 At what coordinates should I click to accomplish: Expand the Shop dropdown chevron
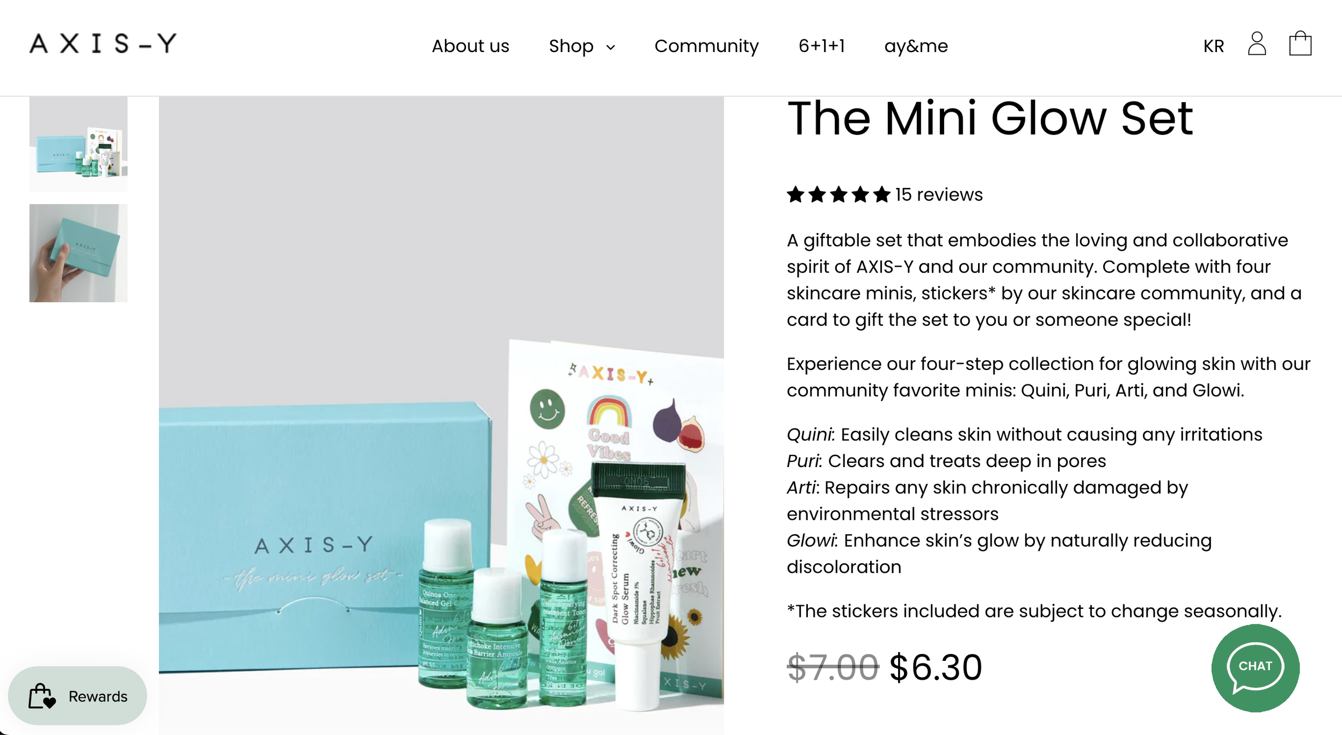pyautogui.click(x=610, y=47)
